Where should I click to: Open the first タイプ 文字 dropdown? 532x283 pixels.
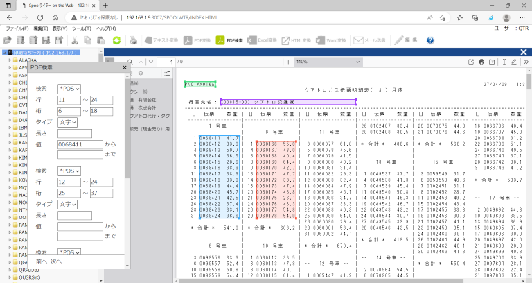coord(67,122)
